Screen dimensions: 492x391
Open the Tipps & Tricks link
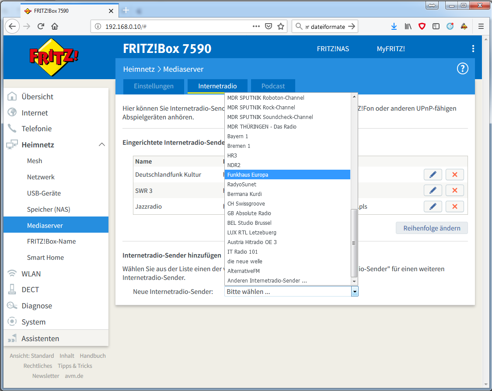[75, 366]
